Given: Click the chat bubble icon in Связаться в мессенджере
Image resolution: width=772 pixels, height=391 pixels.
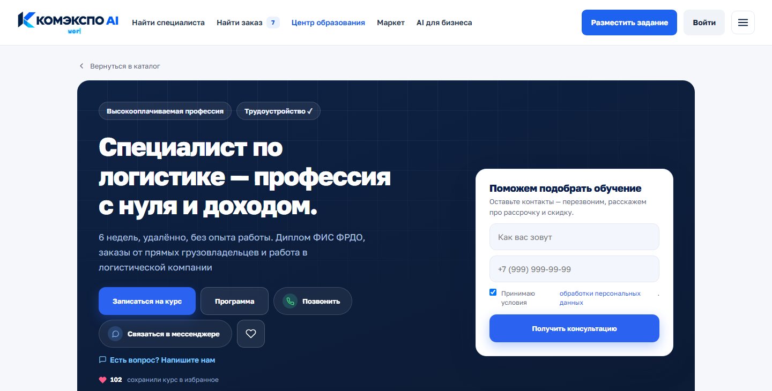Looking at the screenshot, I should point(115,334).
